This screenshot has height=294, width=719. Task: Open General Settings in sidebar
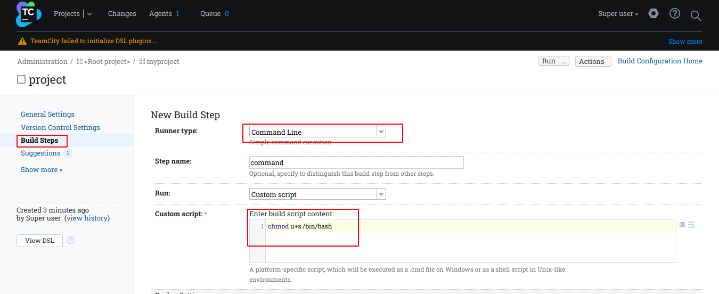point(47,114)
